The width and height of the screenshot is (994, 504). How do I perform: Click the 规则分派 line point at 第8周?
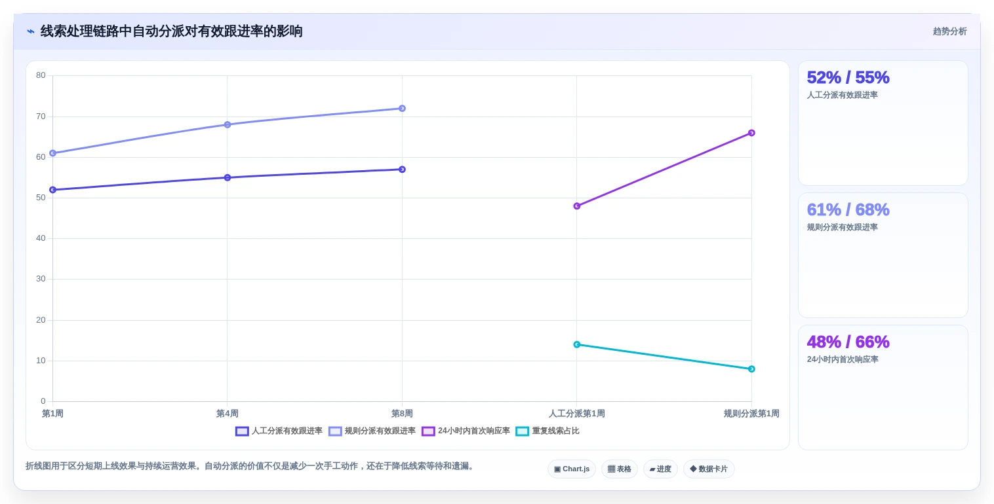click(402, 109)
